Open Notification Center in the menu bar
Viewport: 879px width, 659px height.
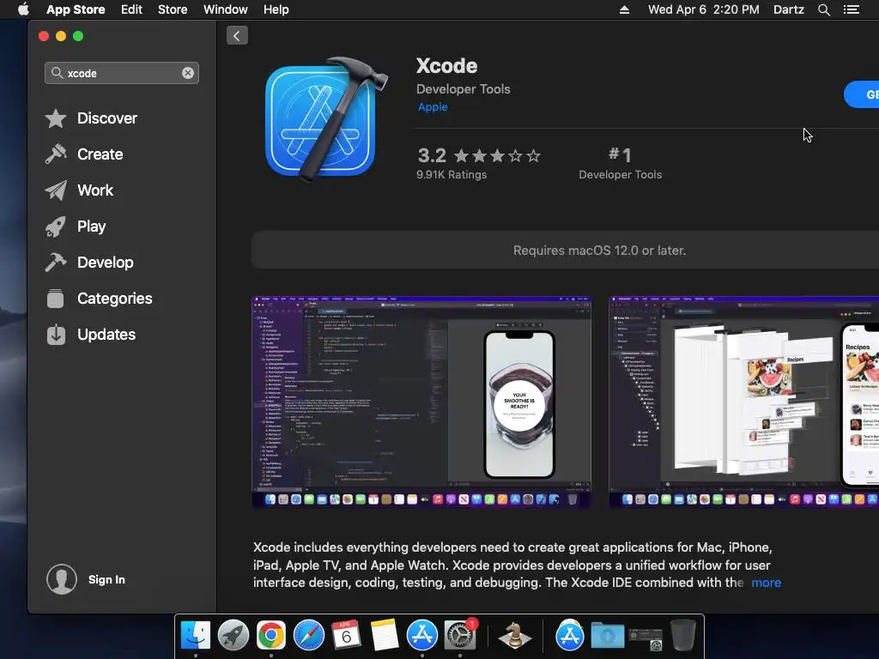coord(852,9)
